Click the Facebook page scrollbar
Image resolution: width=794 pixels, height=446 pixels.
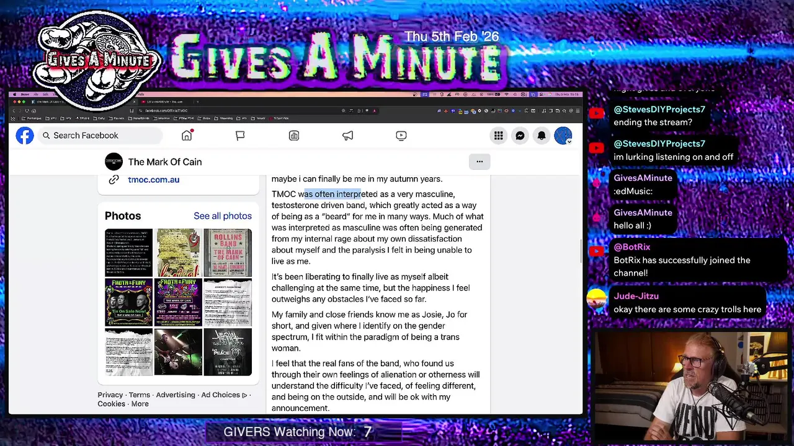point(581,251)
